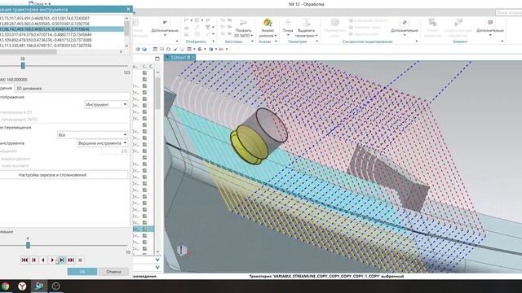Move the animation speed slider handle
Screen dimensions: 522x293
pyautogui.click(x=28, y=245)
